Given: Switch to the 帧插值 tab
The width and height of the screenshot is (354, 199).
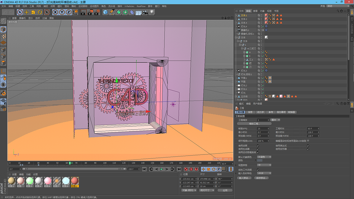Looking at the screenshot, I should tap(291, 112).
